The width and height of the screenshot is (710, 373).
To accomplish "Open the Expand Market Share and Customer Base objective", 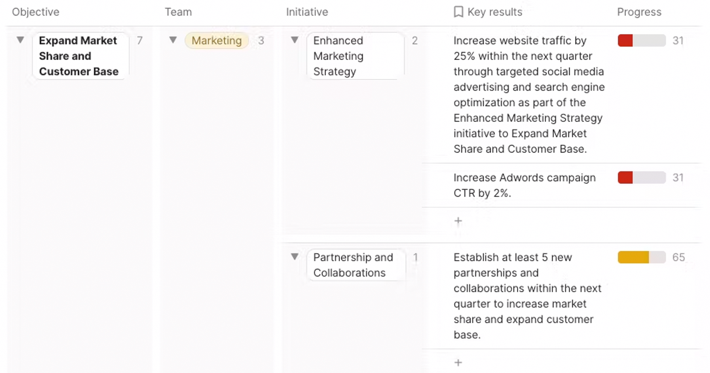I will coord(78,56).
